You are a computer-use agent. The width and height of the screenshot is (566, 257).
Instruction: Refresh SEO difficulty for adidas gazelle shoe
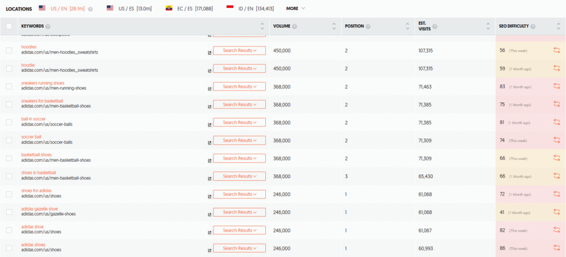click(557, 212)
